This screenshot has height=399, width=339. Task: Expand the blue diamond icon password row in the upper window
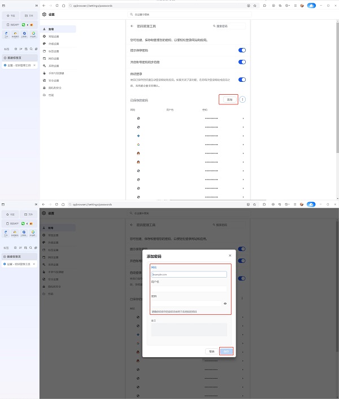pyautogui.click(x=244, y=136)
